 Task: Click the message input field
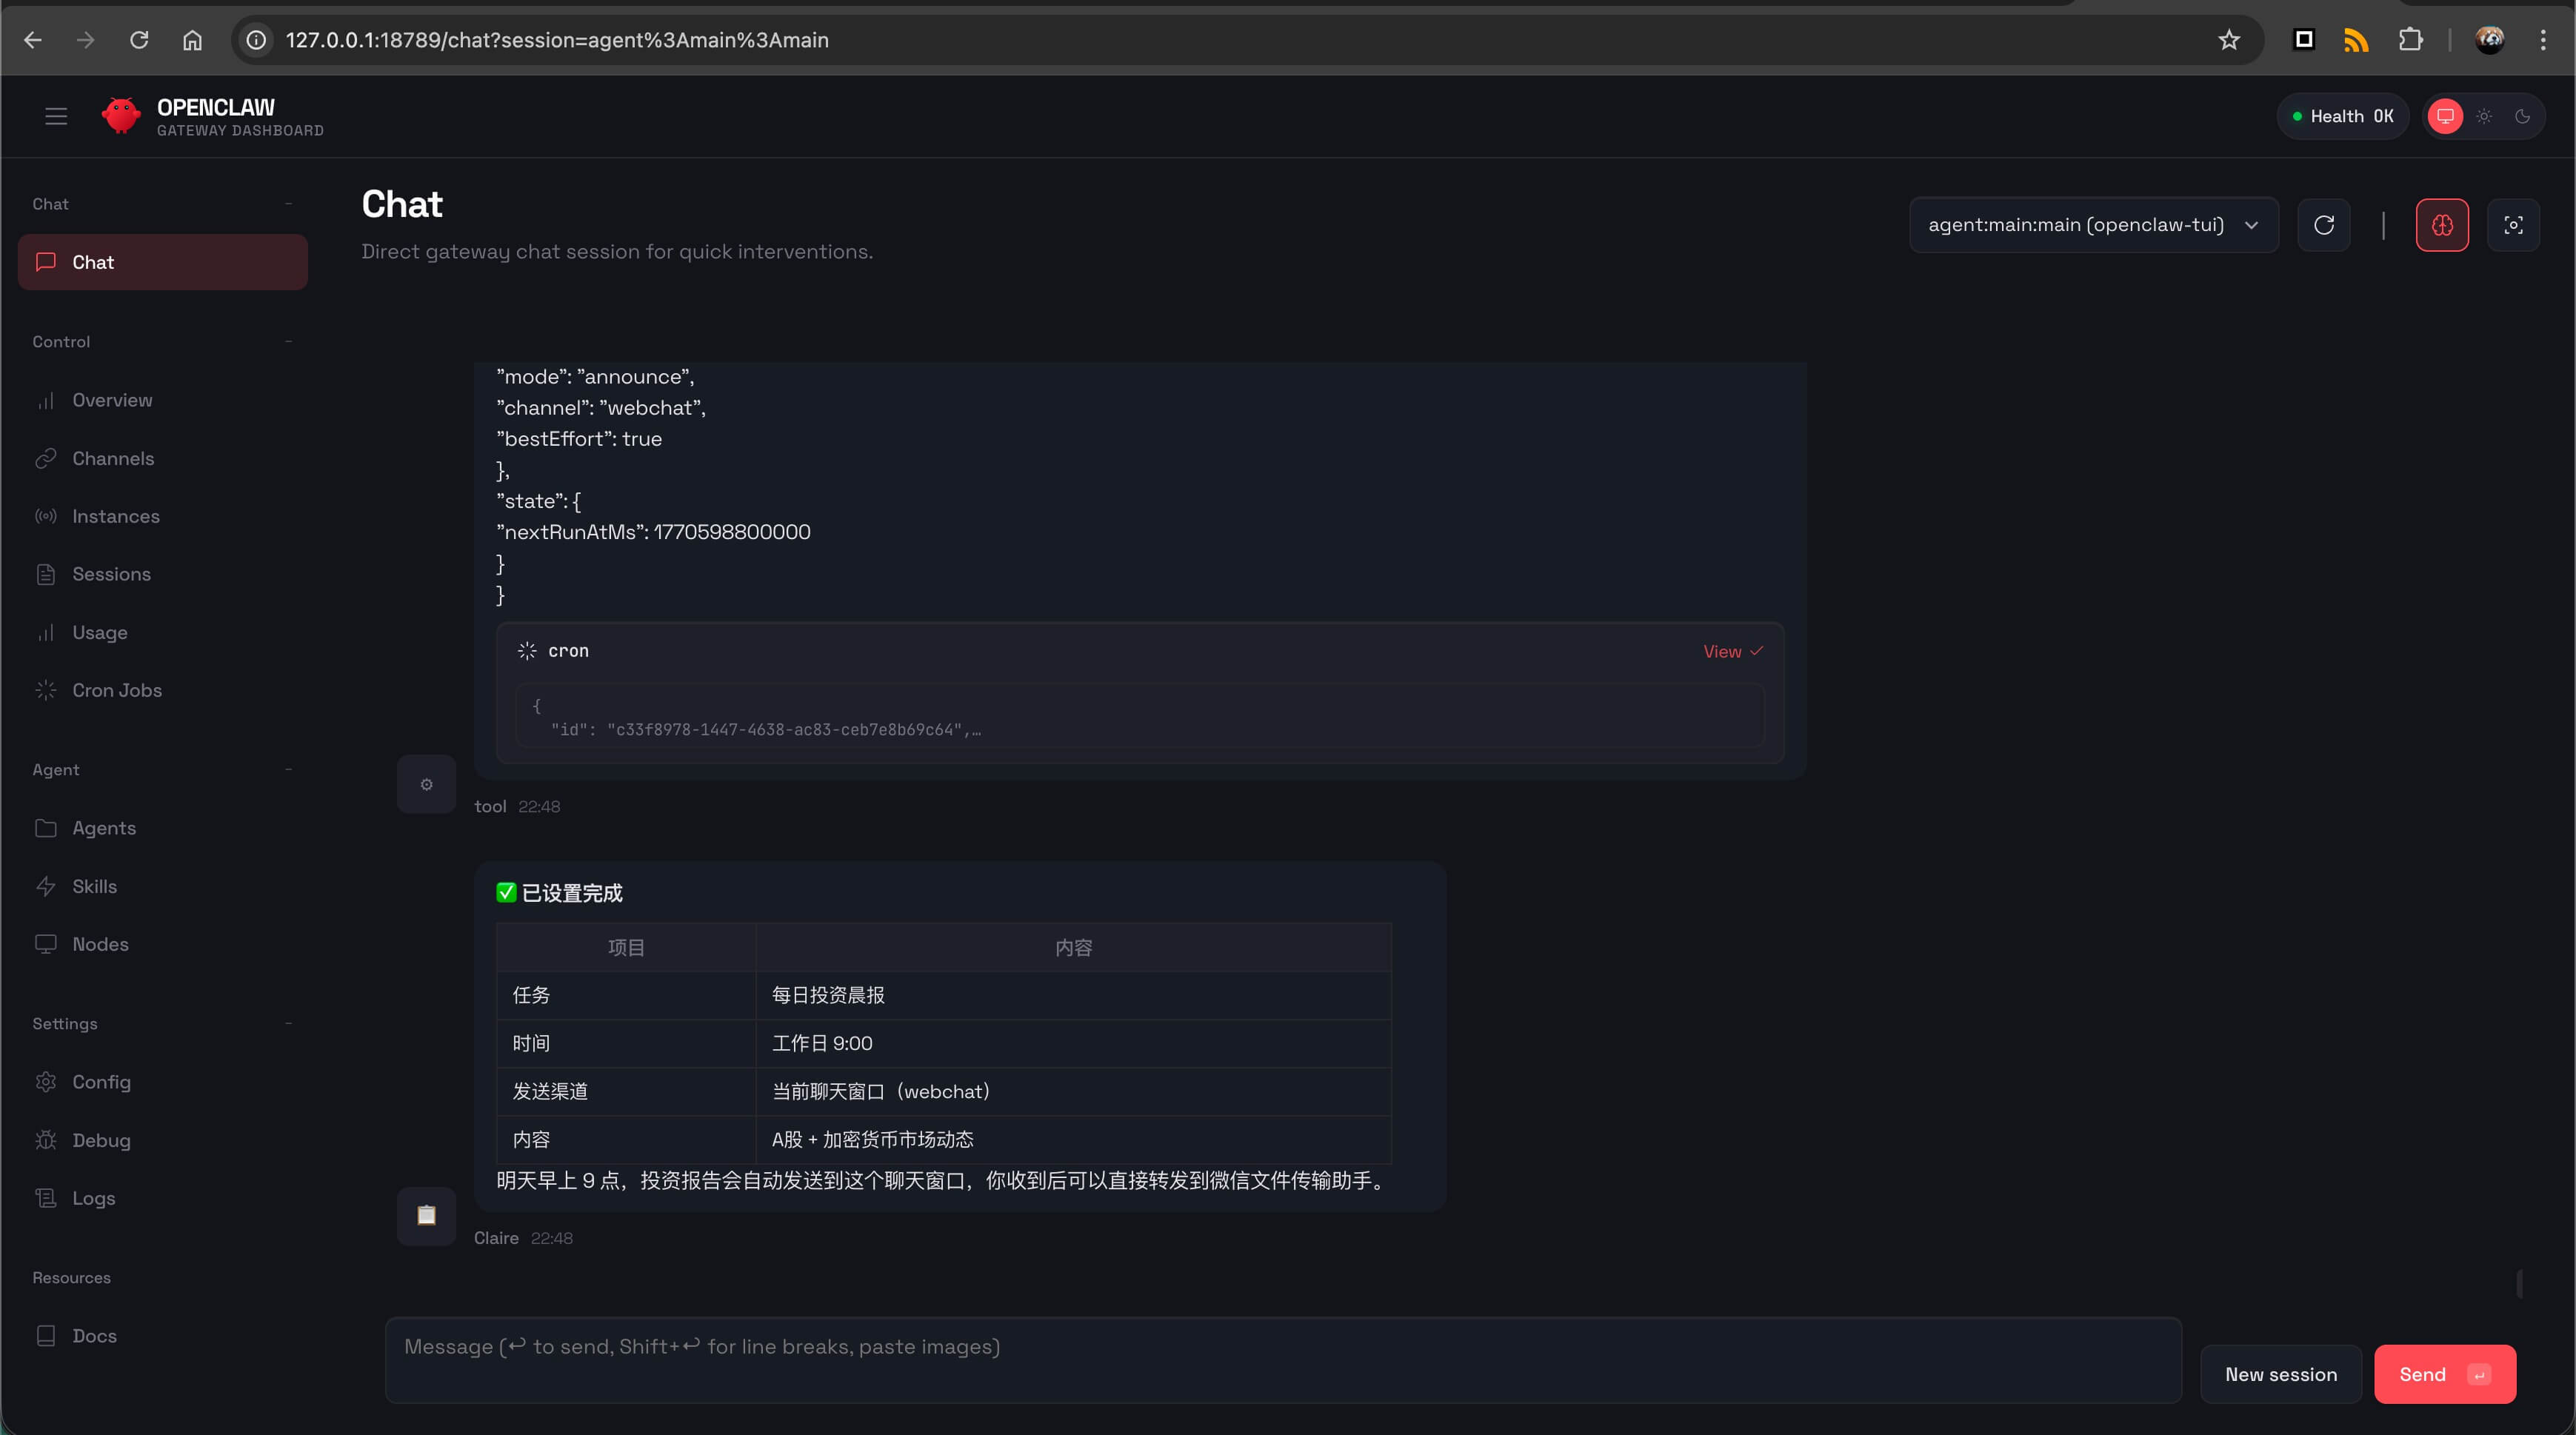click(1282, 1359)
